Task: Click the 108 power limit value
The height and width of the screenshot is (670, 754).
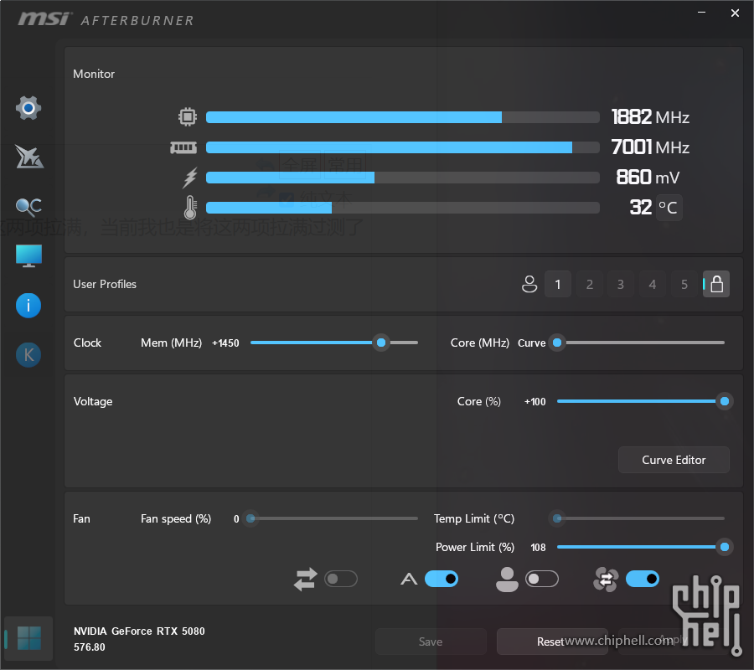Action: (538, 548)
